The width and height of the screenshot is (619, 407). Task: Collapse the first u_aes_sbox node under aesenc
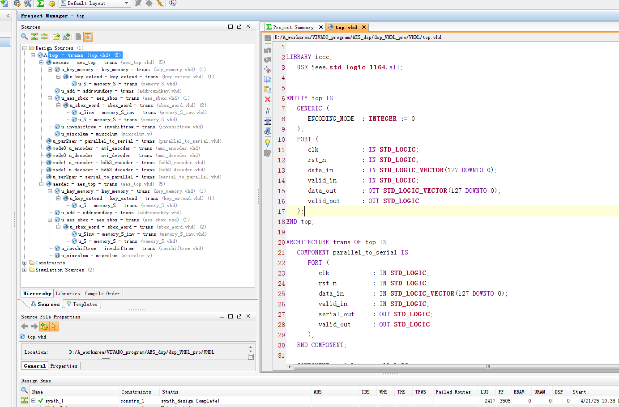click(x=50, y=98)
